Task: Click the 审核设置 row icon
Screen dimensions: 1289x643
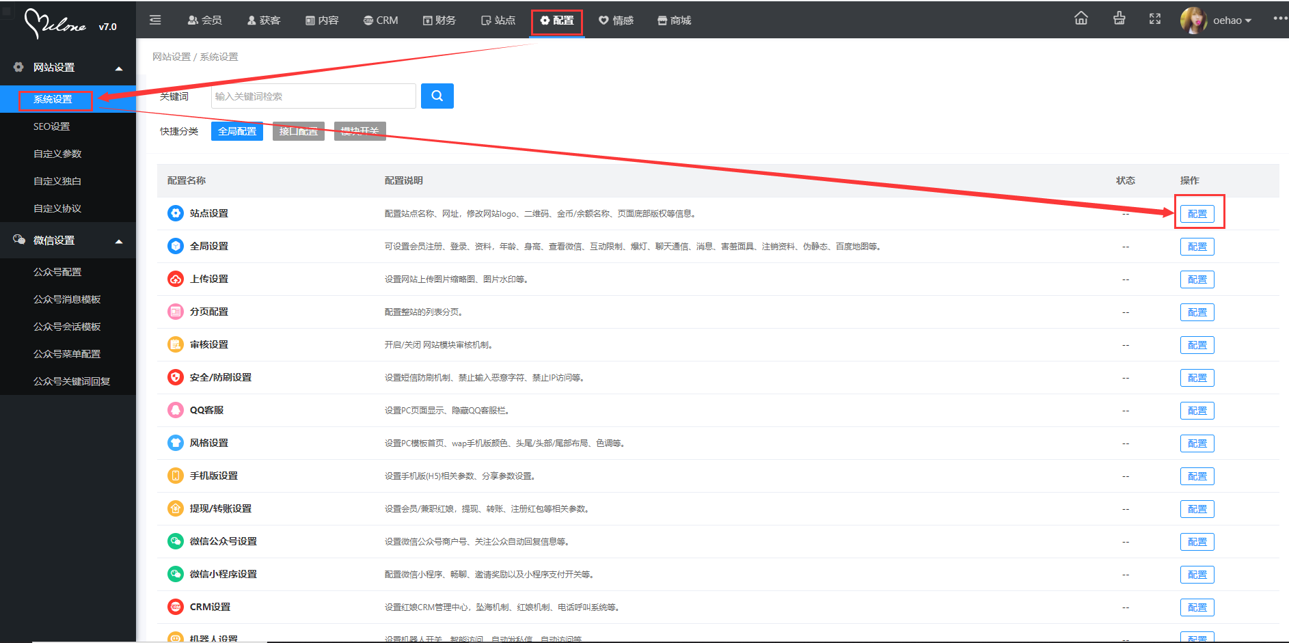Action: point(176,344)
